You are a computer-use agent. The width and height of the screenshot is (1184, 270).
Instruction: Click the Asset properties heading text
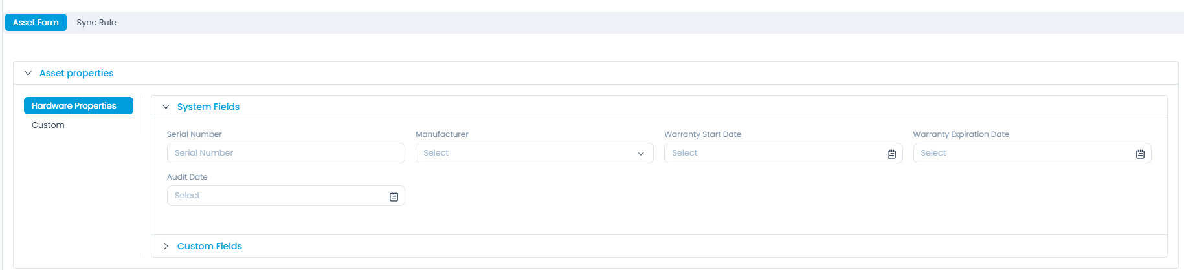pyautogui.click(x=76, y=73)
